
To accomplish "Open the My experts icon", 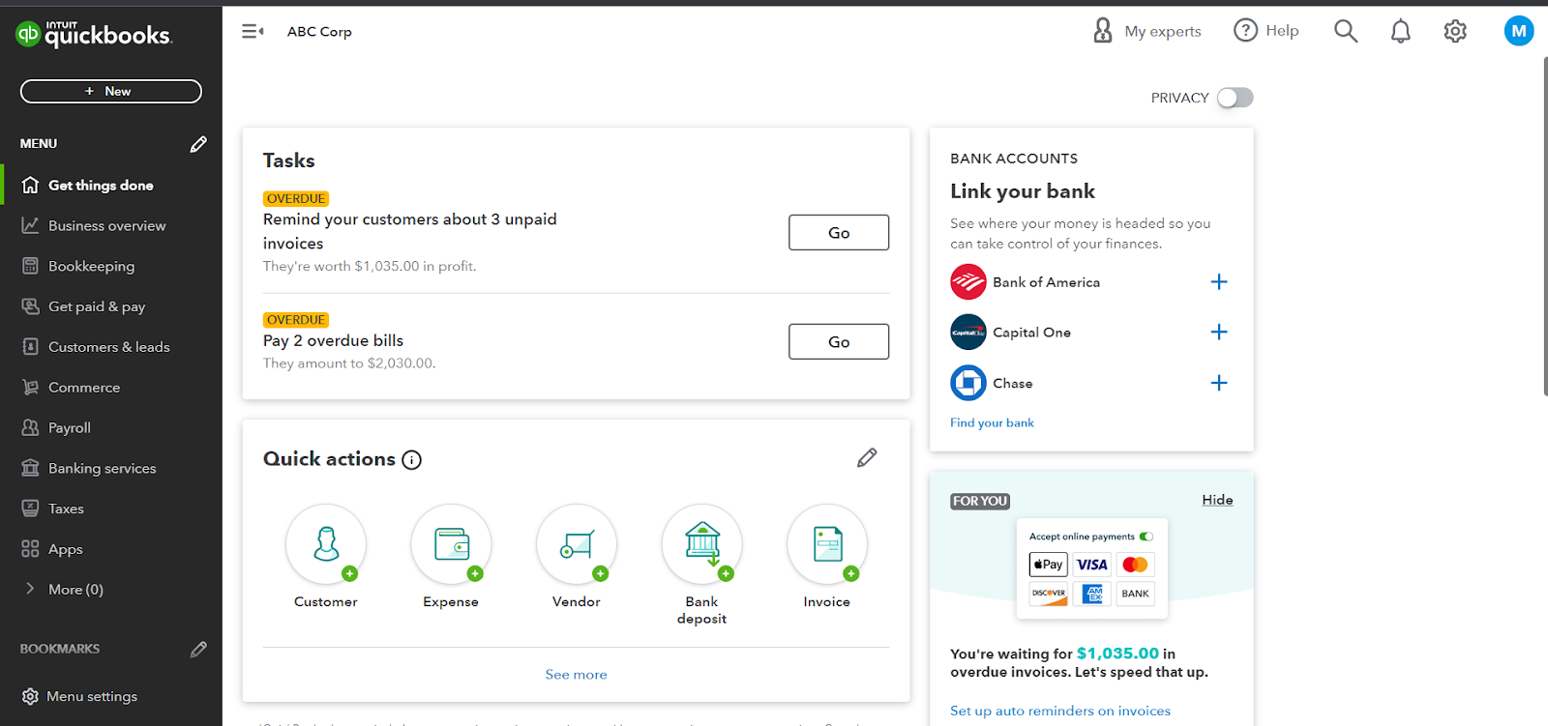I will 1103,31.
